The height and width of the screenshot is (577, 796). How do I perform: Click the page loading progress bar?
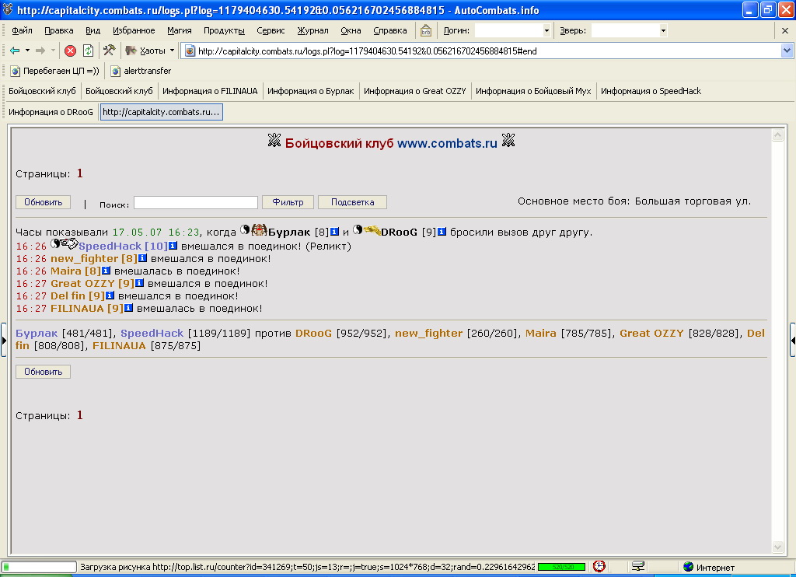coord(39,567)
